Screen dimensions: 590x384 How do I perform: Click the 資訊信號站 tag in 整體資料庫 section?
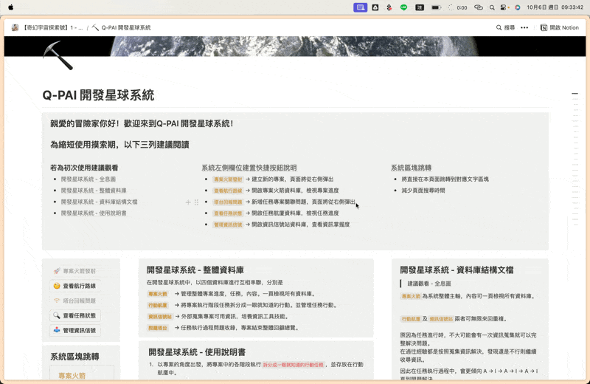(x=160, y=317)
